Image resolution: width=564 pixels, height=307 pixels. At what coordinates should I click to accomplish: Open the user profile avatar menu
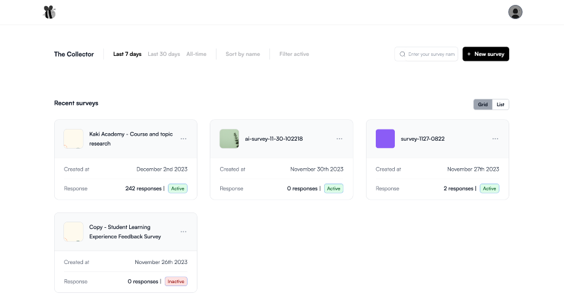pos(515,12)
